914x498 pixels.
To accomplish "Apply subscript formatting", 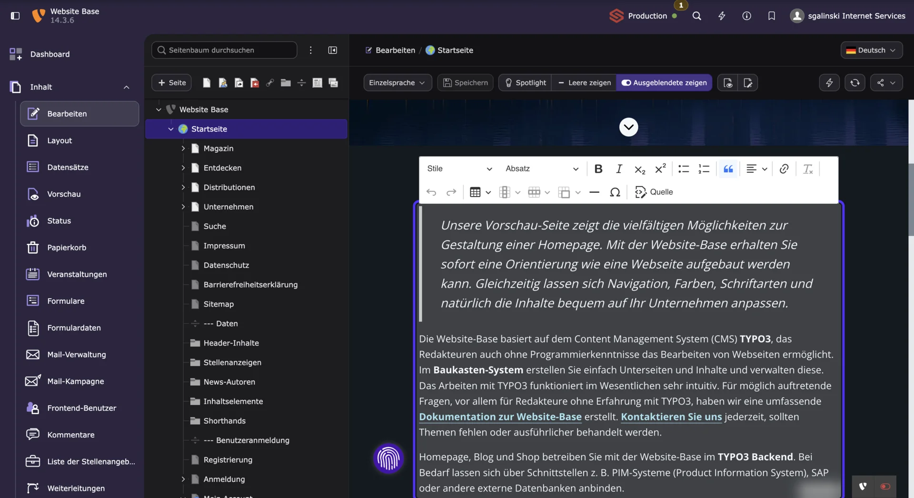I will pos(640,169).
